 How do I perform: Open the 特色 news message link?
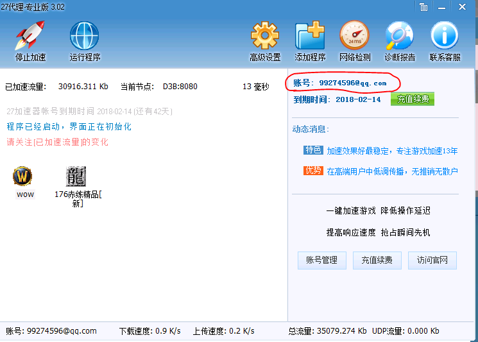click(x=392, y=151)
